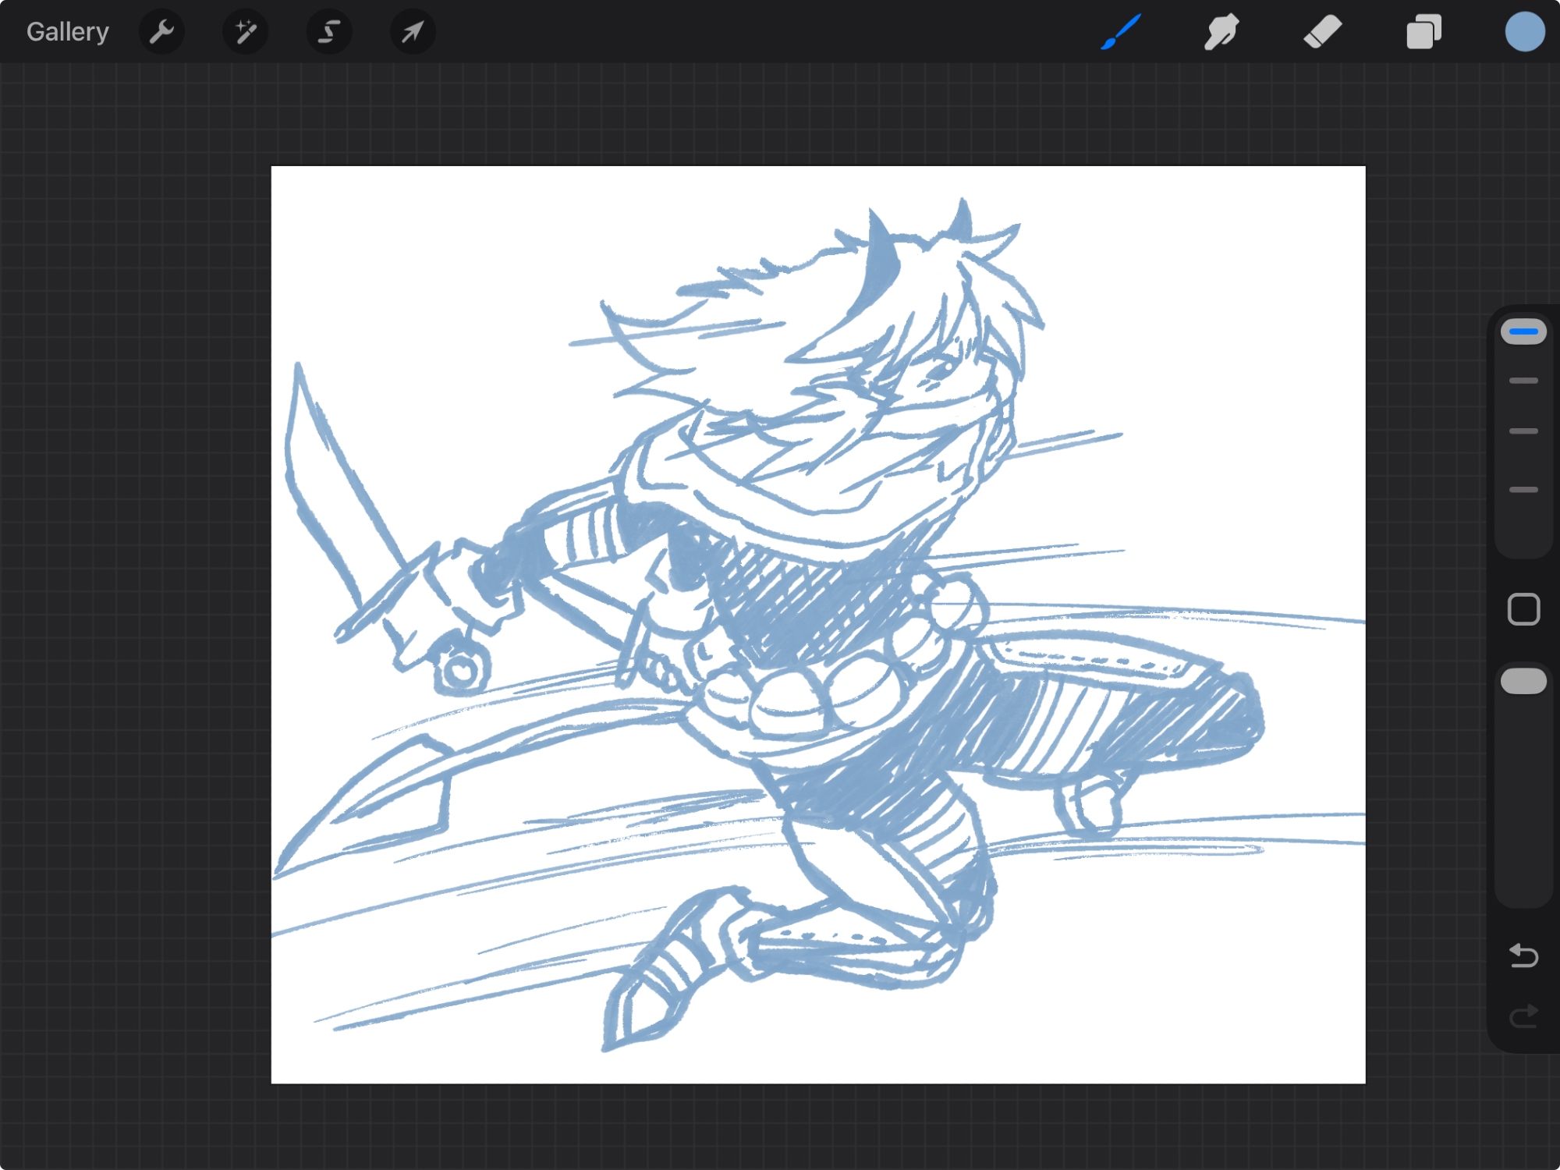Select the Smudge finger tool

click(1221, 32)
